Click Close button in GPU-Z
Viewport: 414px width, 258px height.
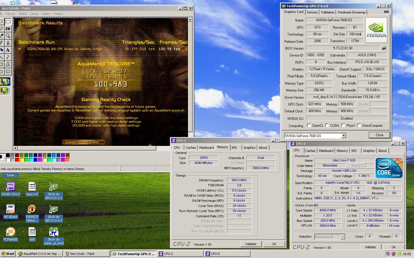[x=379, y=135]
